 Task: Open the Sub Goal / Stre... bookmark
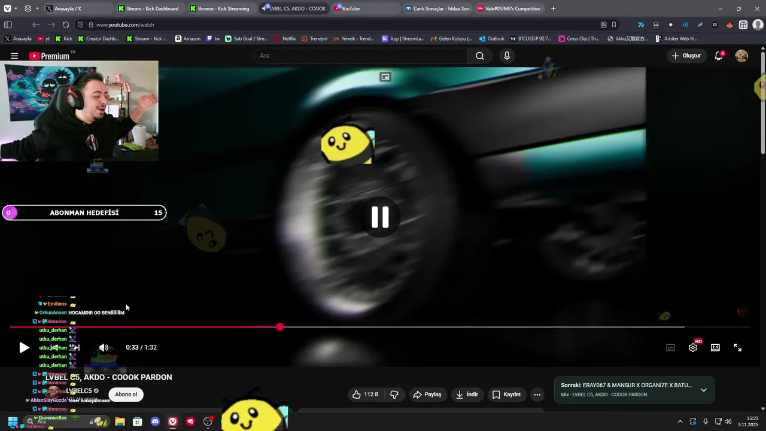click(x=246, y=38)
